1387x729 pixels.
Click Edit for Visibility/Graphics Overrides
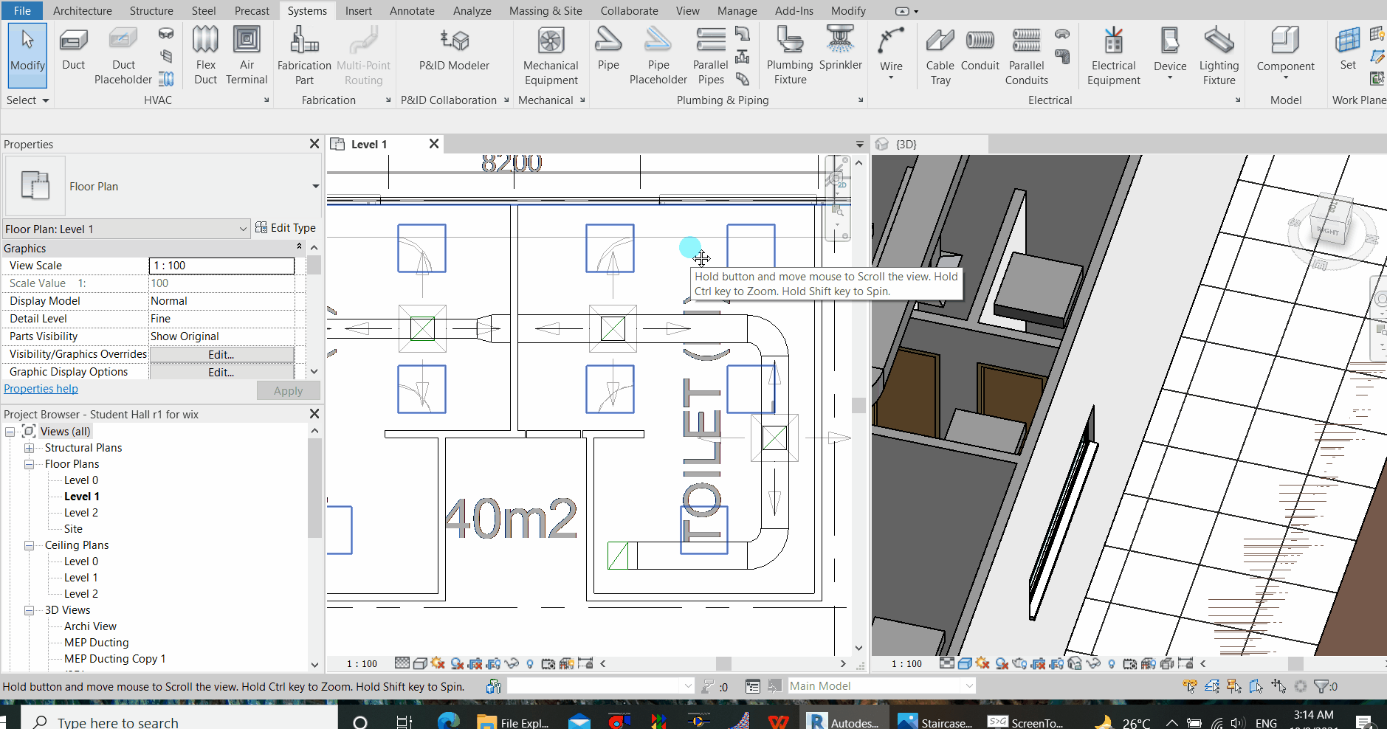coord(221,354)
